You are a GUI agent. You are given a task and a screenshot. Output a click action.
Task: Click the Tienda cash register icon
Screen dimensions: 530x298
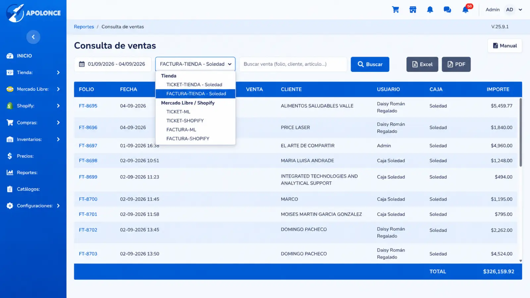10,72
